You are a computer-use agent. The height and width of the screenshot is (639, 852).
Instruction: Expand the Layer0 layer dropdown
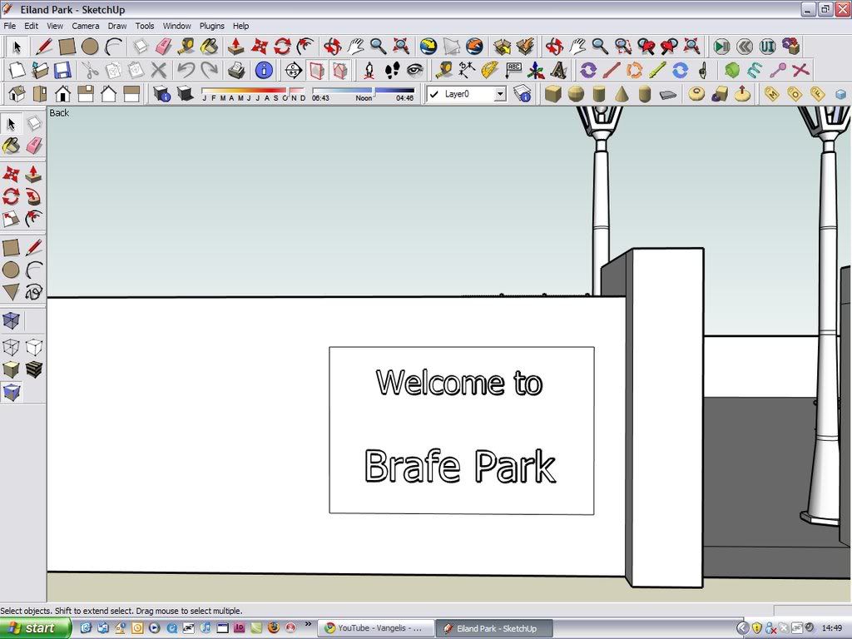(500, 94)
